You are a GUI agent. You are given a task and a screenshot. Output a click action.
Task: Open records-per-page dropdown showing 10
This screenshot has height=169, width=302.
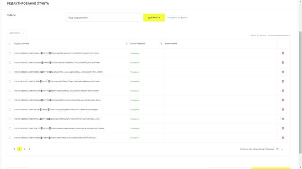[x=279, y=149]
